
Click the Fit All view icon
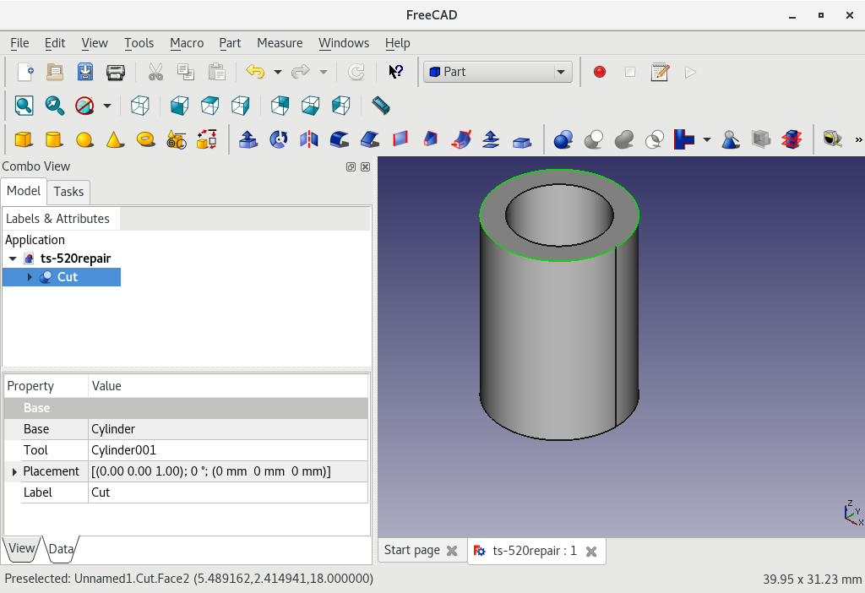tap(24, 106)
